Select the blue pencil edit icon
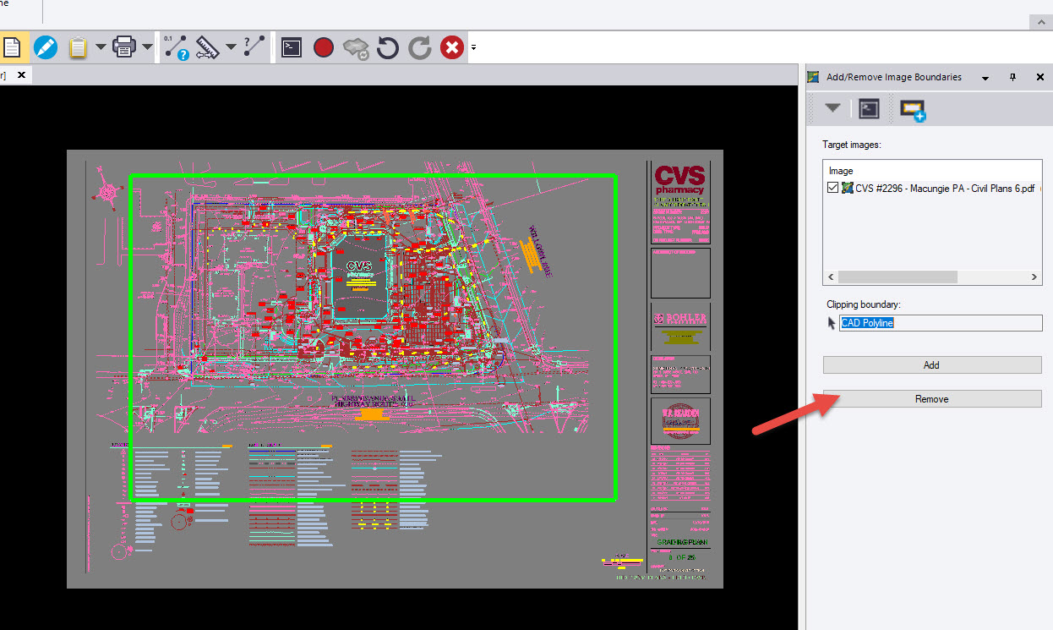Viewport: 1053px width, 630px height. (45, 47)
